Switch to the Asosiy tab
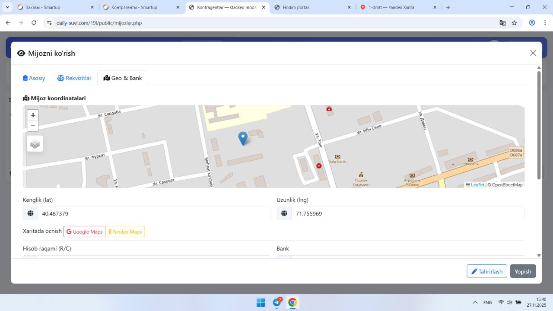The width and height of the screenshot is (553, 311). (x=34, y=78)
